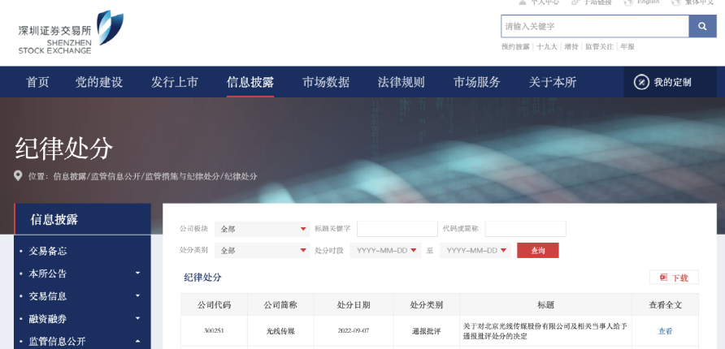Open 本所公告 in the sidebar
This screenshot has width=725, height=349.
48,274
